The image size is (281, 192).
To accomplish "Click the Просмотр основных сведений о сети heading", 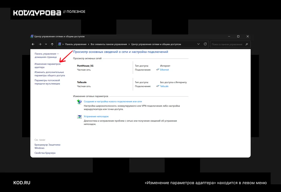I will click(x=120, y=52).
